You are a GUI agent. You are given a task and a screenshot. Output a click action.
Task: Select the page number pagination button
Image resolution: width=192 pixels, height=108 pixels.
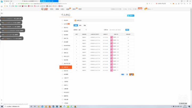click(x=127, y=75)
